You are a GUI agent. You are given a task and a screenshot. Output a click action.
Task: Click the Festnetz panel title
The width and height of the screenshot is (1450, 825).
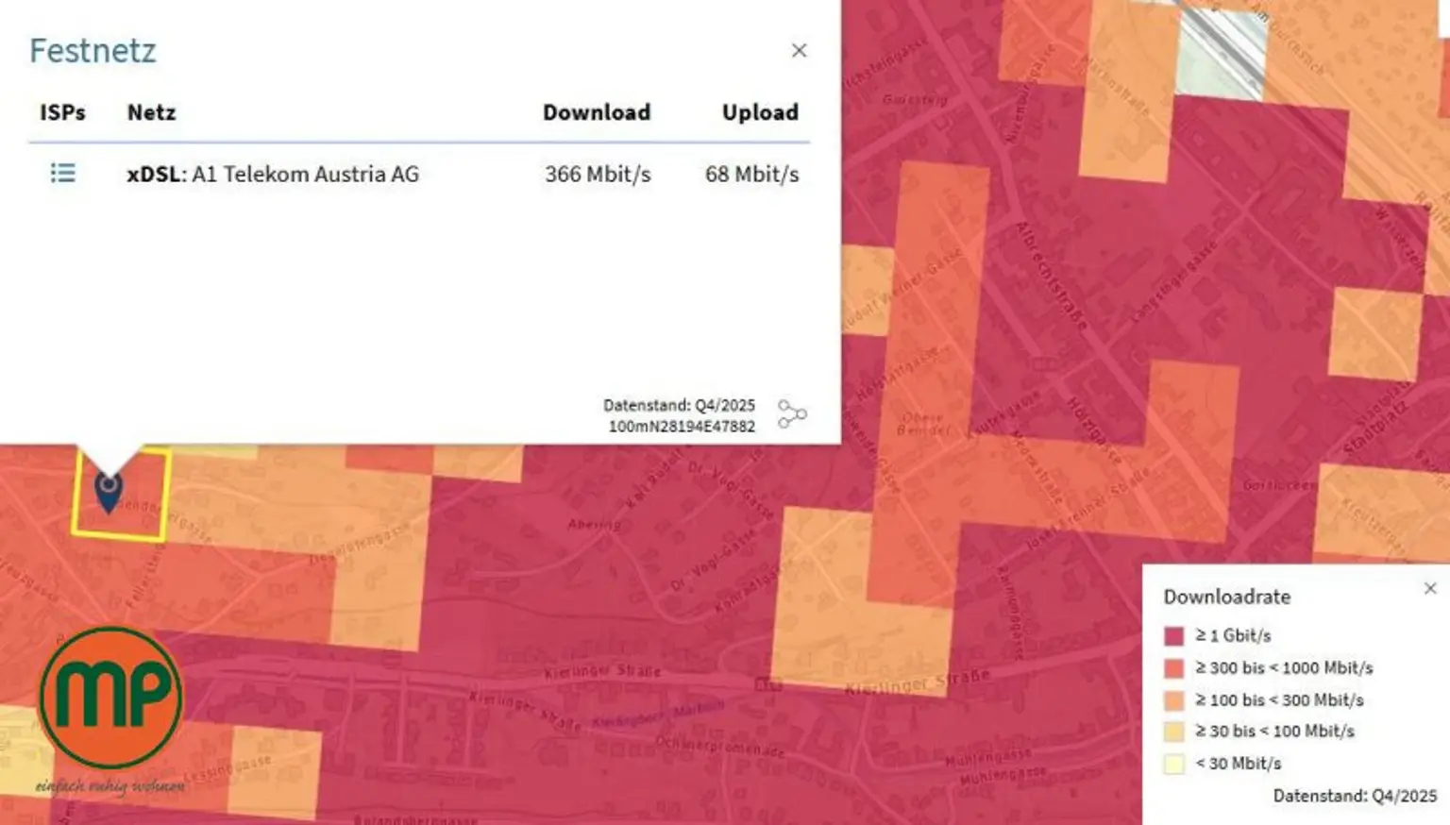point(93,50)
